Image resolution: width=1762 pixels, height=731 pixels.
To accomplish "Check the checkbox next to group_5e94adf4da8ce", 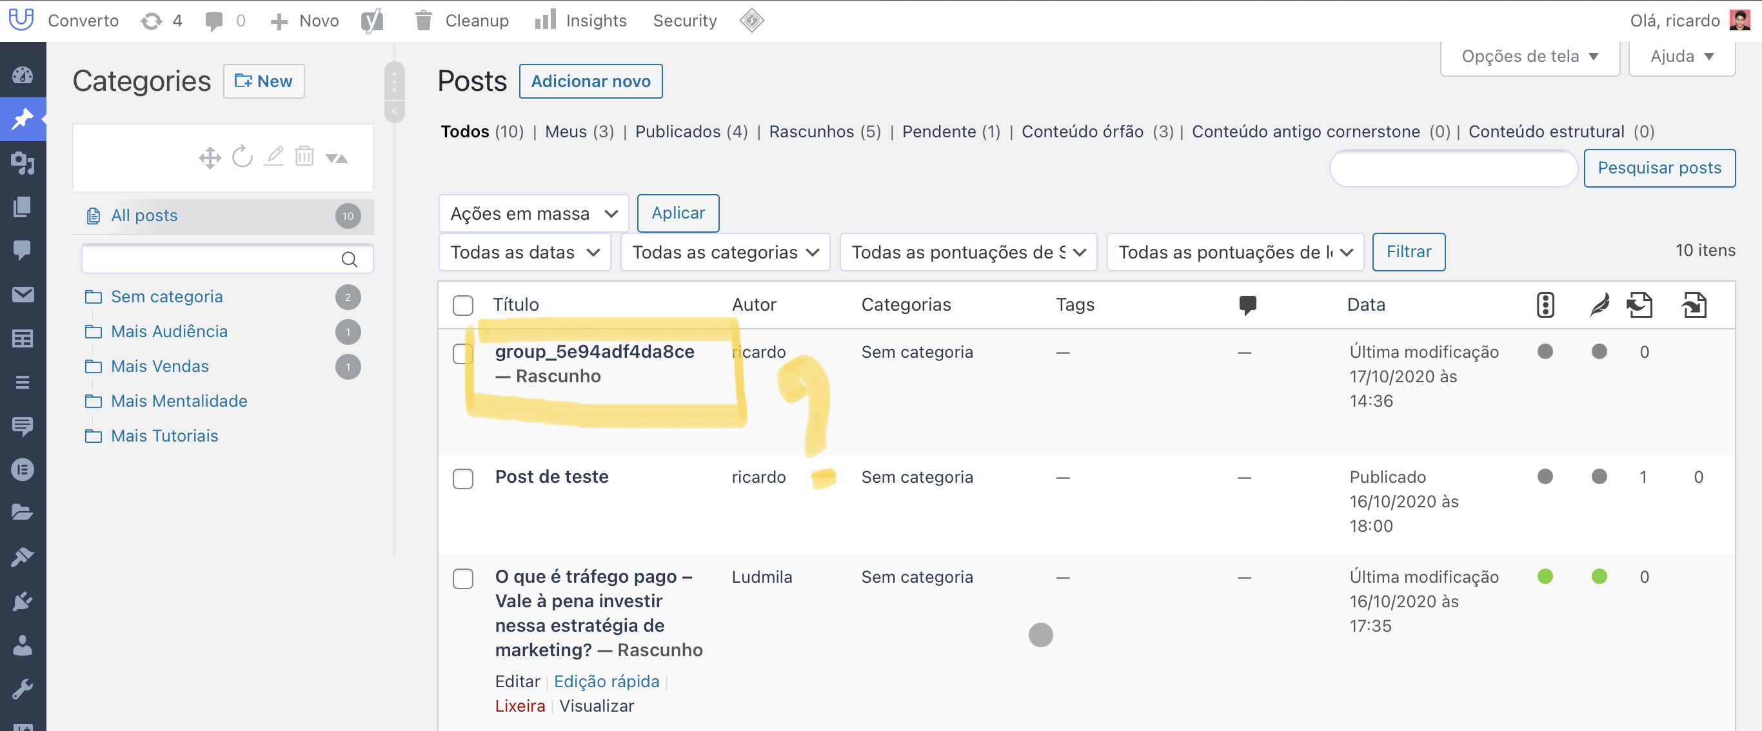I will (x=463, y=353).
